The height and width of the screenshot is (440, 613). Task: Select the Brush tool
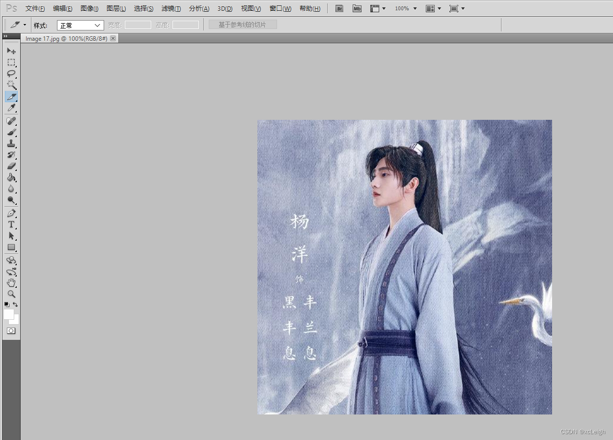[x=11, y=132]
